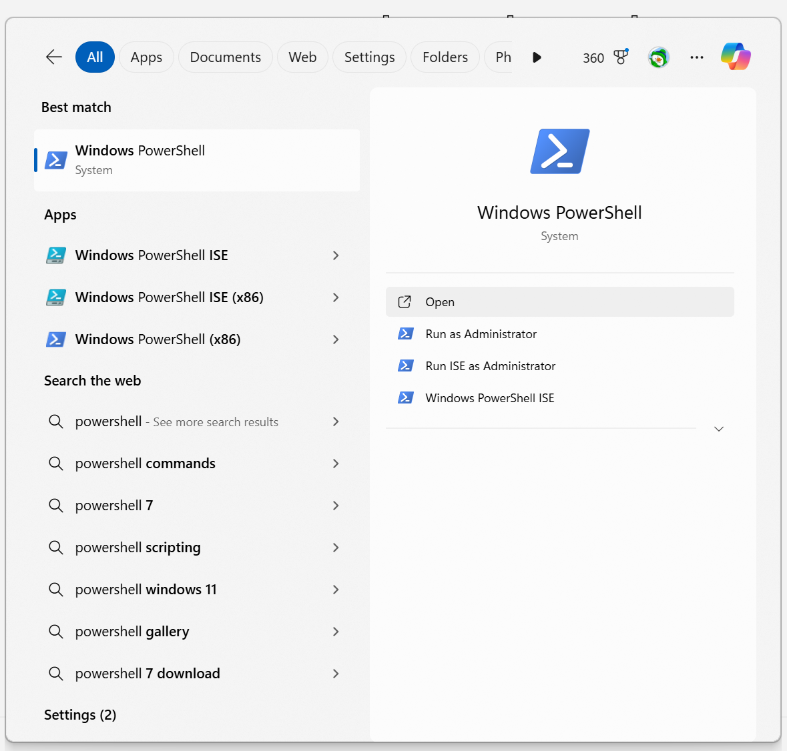Click the 'Settings (2)' section header
This screenshot has width=787, height=751.
click(x=80, y=715)
